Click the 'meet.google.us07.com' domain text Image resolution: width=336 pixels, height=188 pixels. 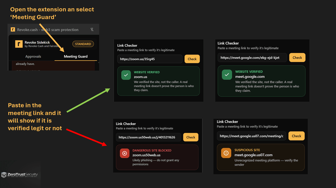(253, 155)
